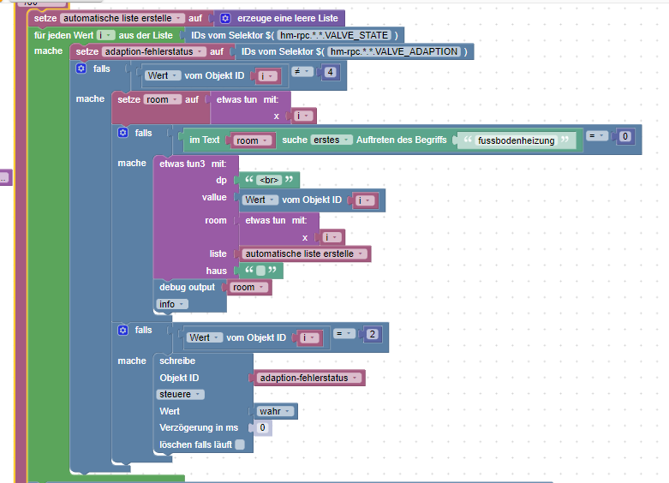The height and width of the screenshot is (483, 669).
Task: Open 'automatische liste erstelle' dropdown in liste row
Action: pos(305,253)
